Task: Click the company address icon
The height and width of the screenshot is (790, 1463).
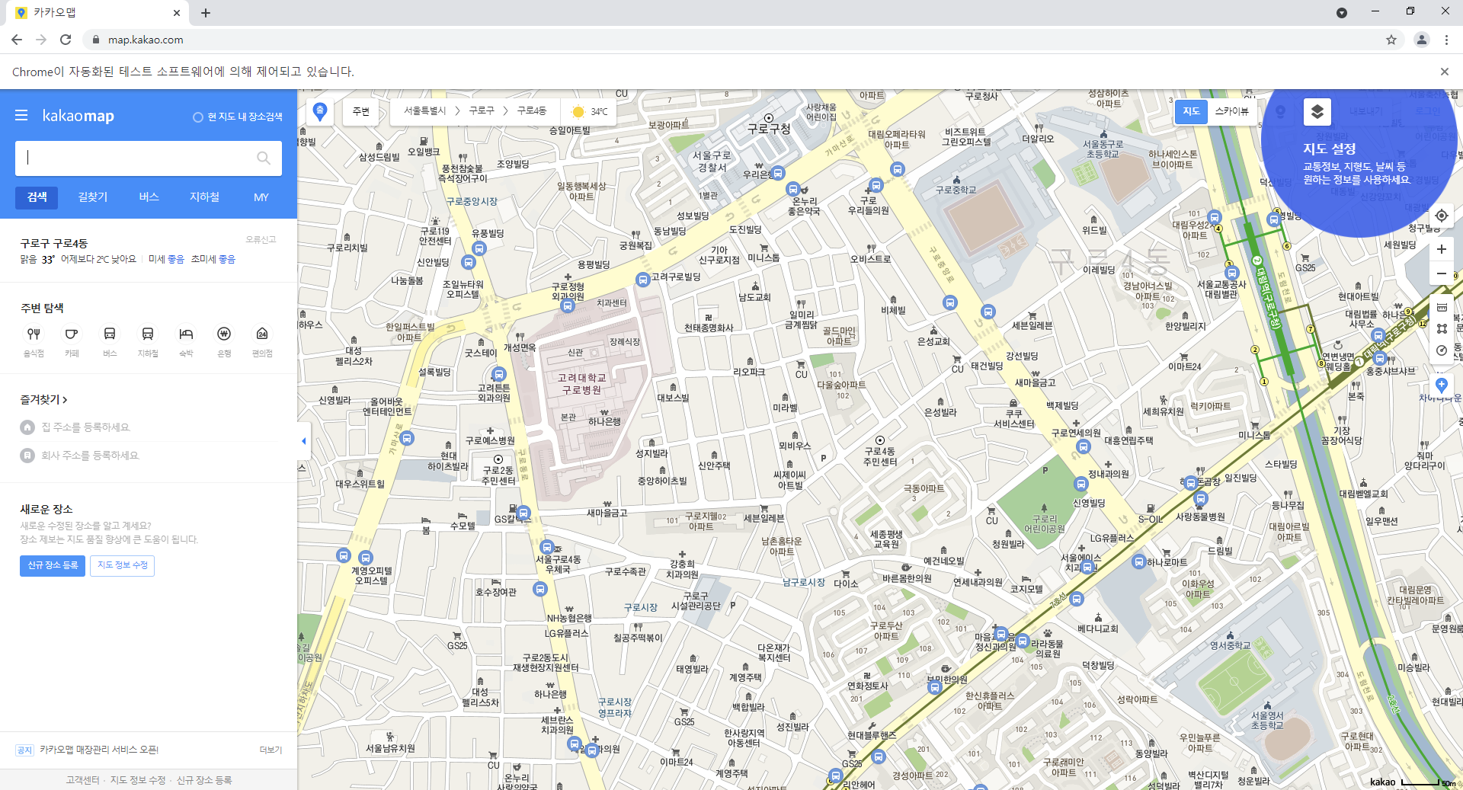Action: [x=27, y=456]
